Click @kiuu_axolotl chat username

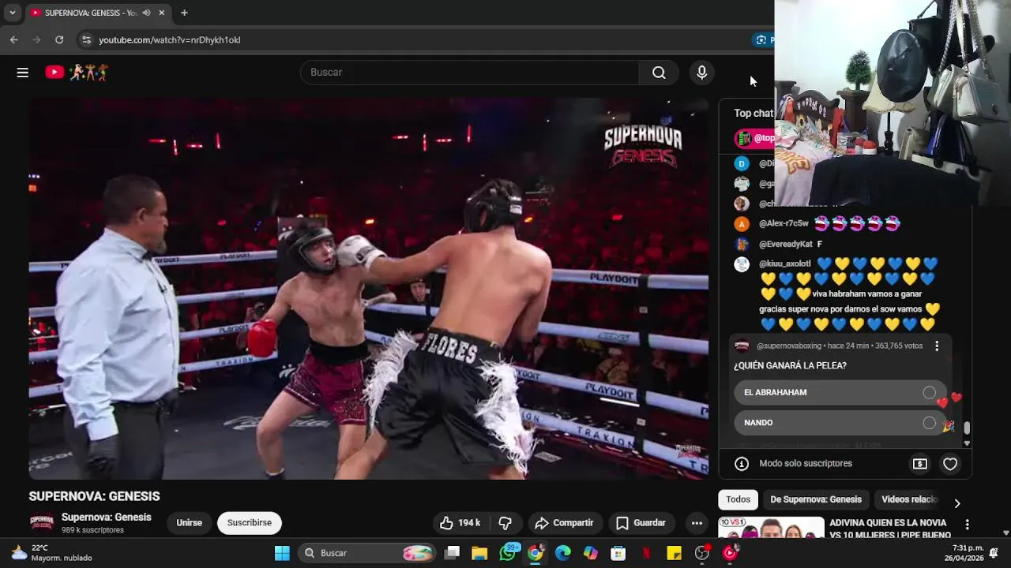pos(785,264)
